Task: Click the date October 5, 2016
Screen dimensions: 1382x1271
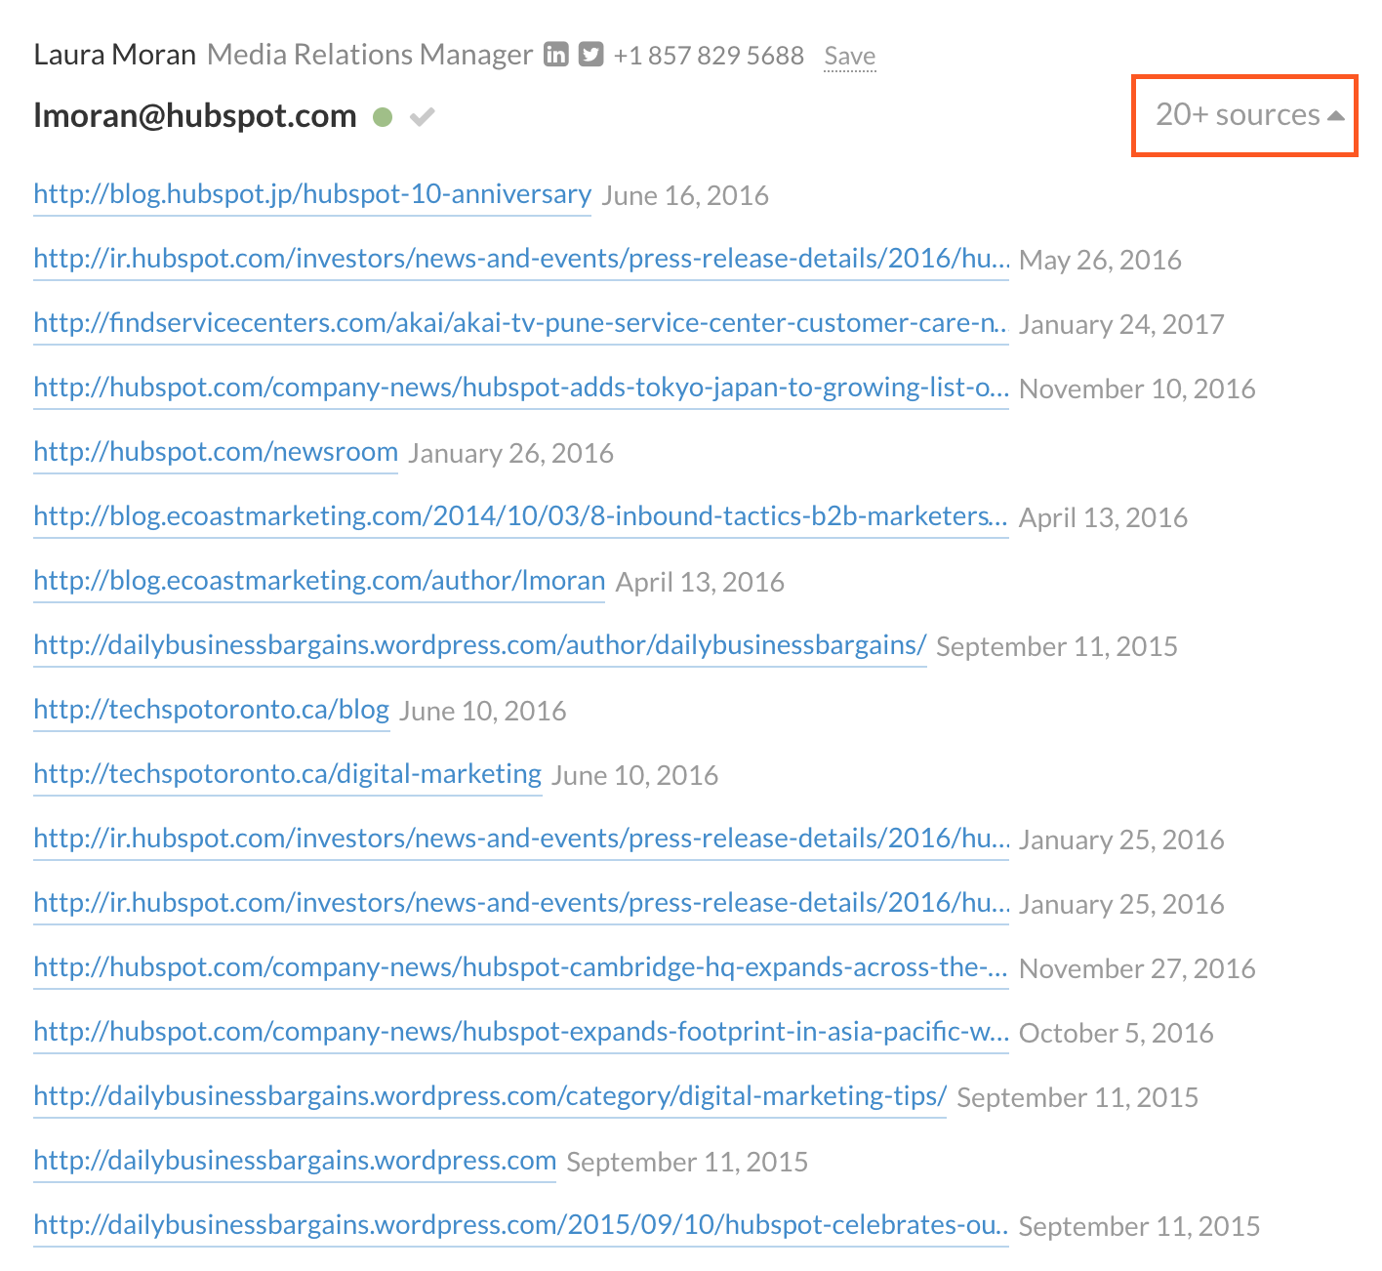Action: click(1117, 1034)
